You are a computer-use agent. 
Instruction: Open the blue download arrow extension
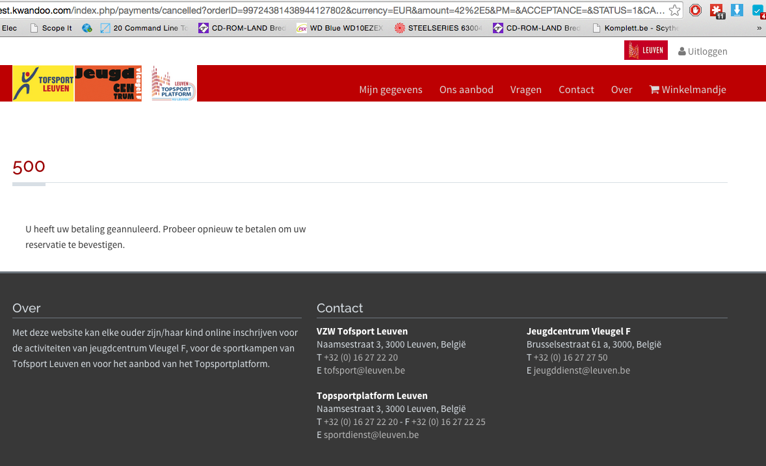tap(736, 10)
